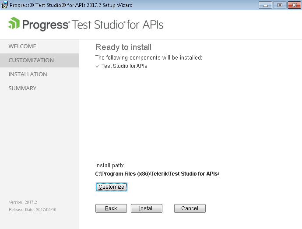The height and width of the screenshot is (229, 302).
Task: Click the Customize button
Action: [111, 187]
